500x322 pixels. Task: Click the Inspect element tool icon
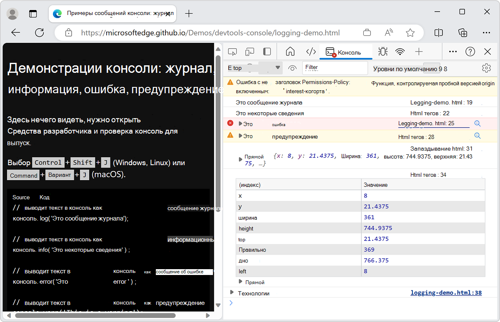(x=232, y=52)
